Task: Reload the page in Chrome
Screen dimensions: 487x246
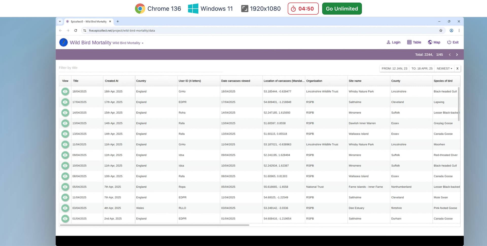Action: coord(76,31)
